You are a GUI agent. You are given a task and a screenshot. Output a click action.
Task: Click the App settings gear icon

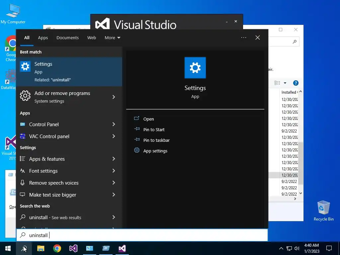pyautogui.click(x=137, y=150)
